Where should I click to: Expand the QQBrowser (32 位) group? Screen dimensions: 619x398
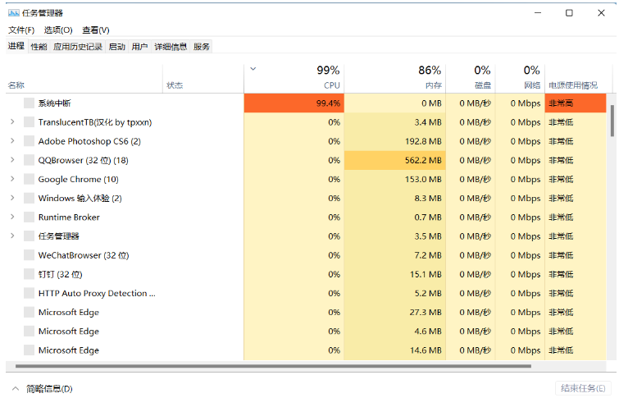tap(12, 160)
